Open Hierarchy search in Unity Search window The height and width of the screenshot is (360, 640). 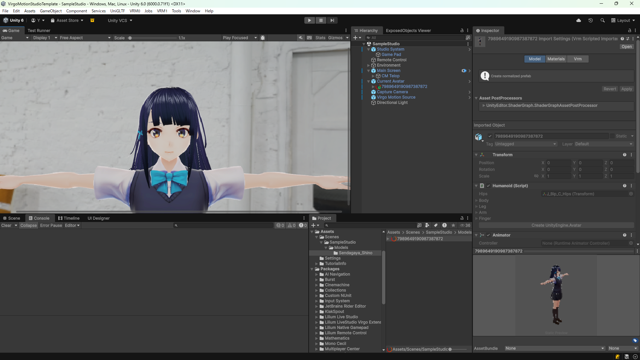click(468, 38)
